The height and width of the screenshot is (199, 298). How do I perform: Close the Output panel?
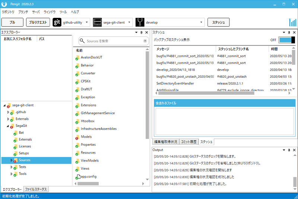coord(294,150)
